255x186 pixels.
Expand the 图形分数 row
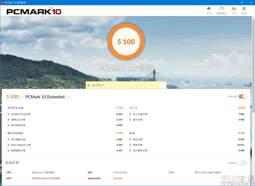130,139
